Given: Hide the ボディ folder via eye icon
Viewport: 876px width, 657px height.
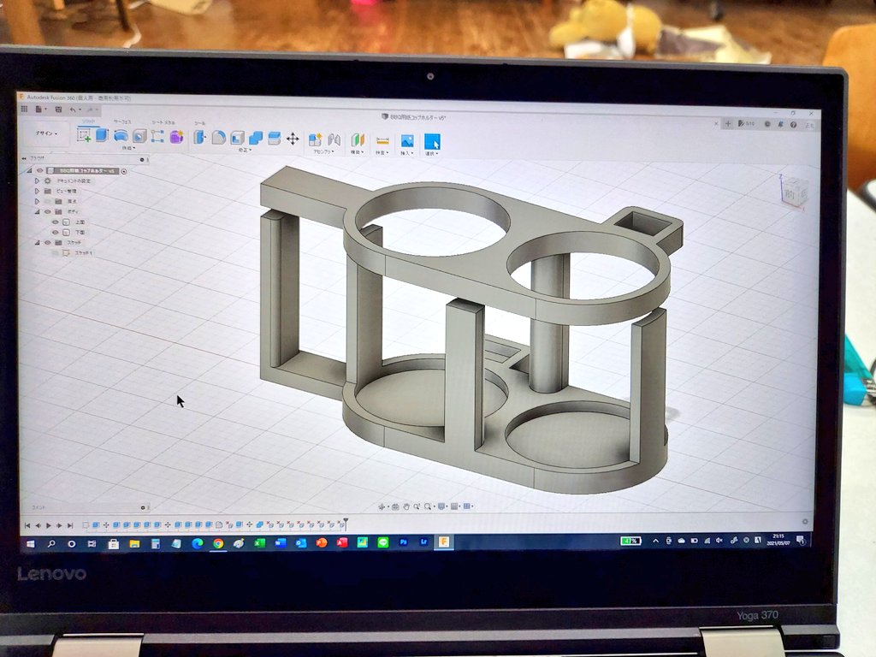Looking at the screenshot, I should (48, 211).
